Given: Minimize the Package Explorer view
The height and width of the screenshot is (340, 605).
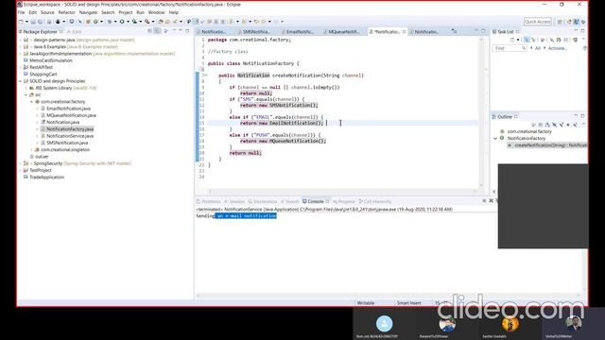Looking at the screenshot, I should (181, 31).
